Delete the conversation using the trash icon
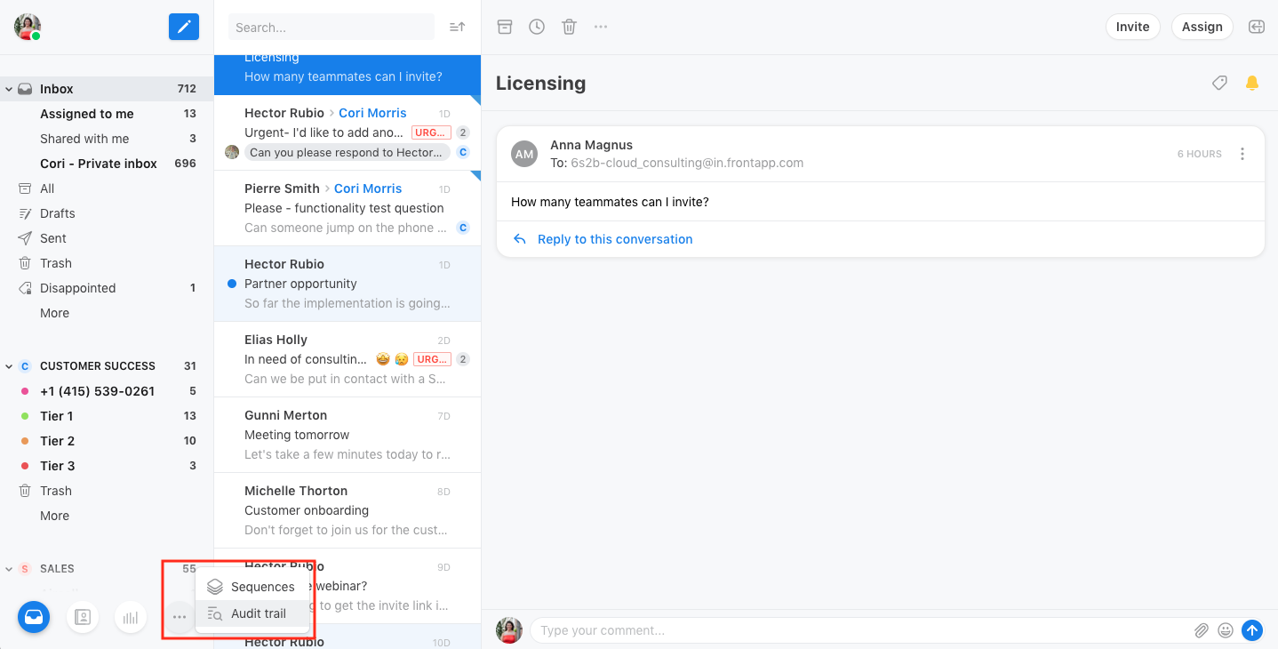 click(x=570, y=27)
